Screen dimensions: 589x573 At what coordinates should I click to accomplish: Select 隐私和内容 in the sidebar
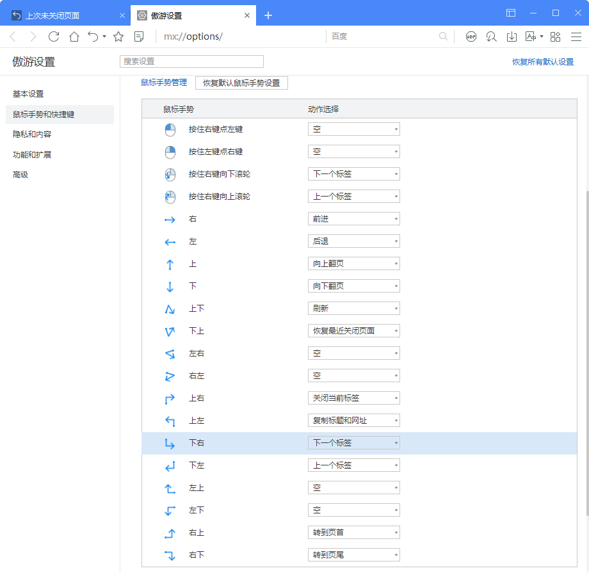coord(32,134)
